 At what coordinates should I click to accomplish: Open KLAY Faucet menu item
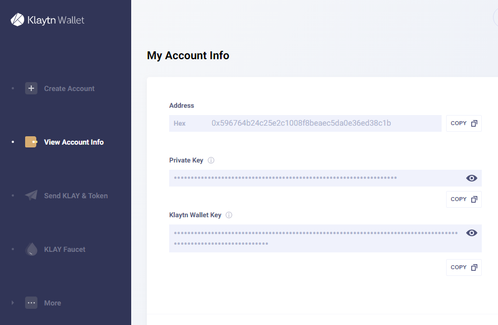pyautogui.click(x=65, y=250)
